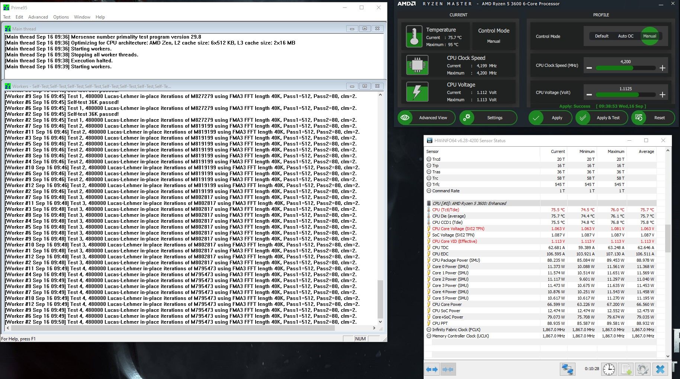Select Manual control mode
The width and height of the screenshot is (680, 379).
coord(650,36)
